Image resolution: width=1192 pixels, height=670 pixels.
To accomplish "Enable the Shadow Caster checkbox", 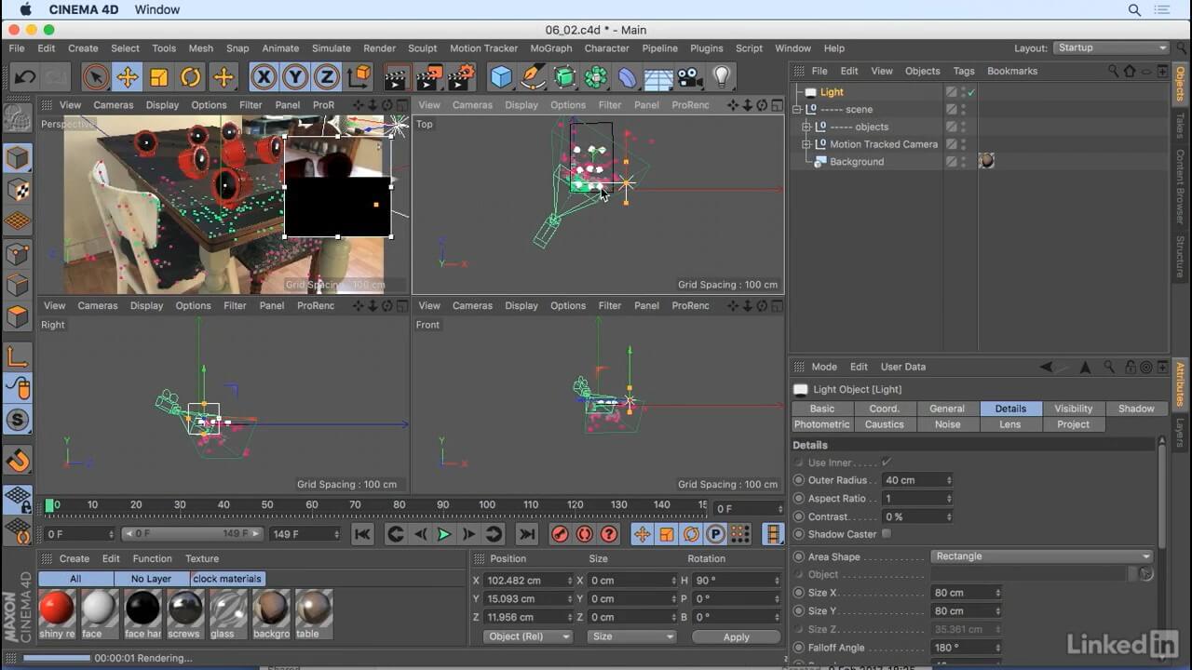I will [887, 534].
